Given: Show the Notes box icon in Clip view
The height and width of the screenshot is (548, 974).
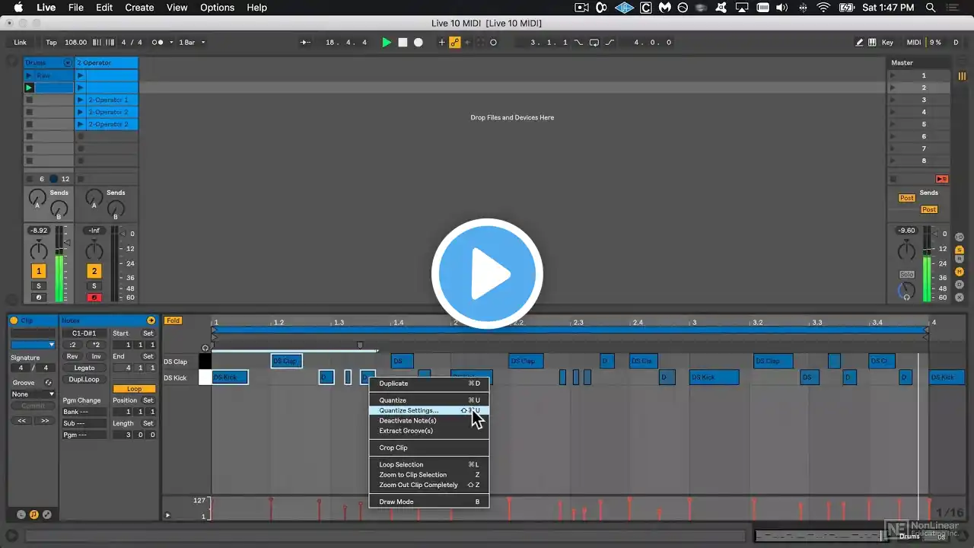Looking at the screenshot, I should 34,515.
